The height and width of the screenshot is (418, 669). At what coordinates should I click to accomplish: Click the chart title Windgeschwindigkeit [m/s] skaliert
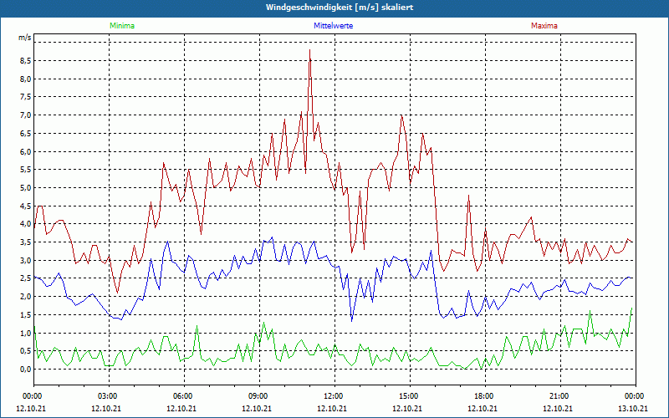pyautogui.click(x=340, y=8)
